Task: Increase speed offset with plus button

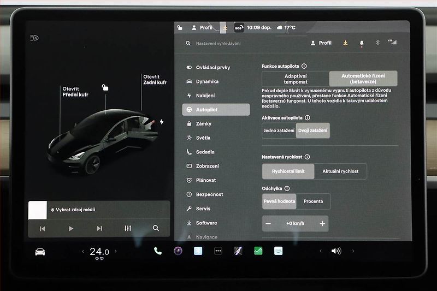Action: pyautogui.click(x=322, y=223)
